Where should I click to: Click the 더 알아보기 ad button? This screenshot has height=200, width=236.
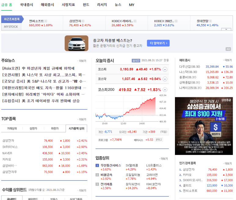tap(158, 43)
